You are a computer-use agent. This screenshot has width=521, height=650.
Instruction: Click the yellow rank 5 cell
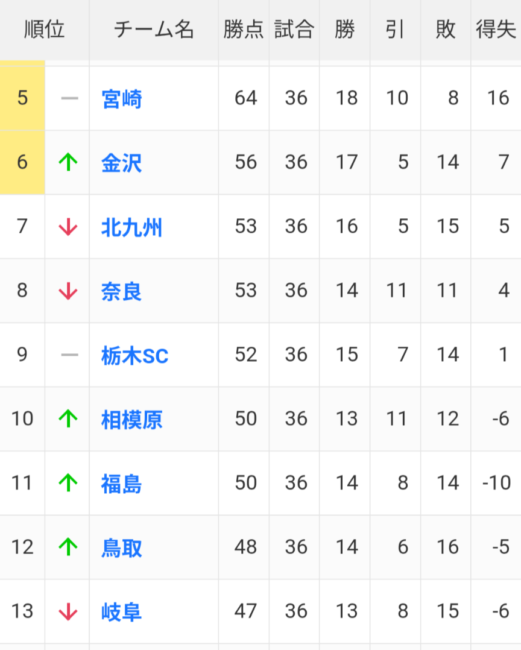click(x=22, y=98)
